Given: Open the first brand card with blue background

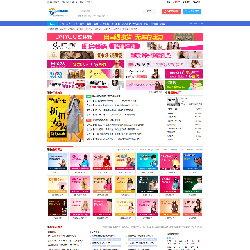Looking at the screenshot, I should [x=58, y=162].
